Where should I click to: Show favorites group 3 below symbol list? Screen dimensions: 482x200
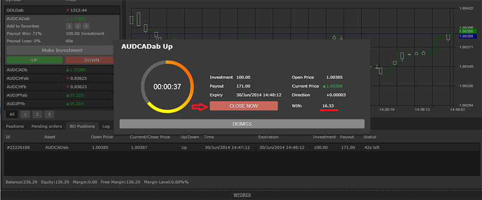click(49, 115)
